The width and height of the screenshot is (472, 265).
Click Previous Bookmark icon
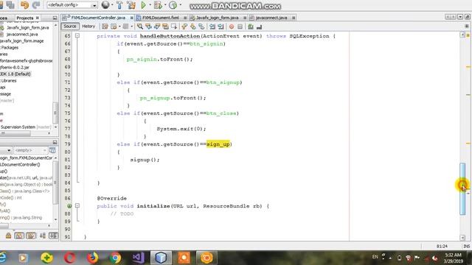(184, 26)
